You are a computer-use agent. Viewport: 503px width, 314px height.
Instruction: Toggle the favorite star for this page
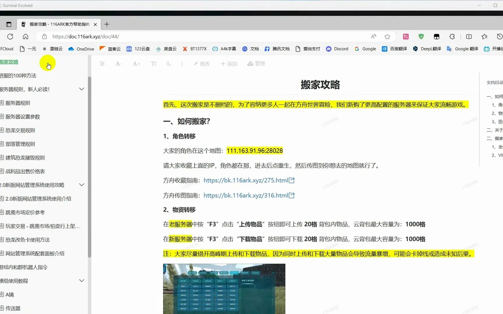click(387, 37)
